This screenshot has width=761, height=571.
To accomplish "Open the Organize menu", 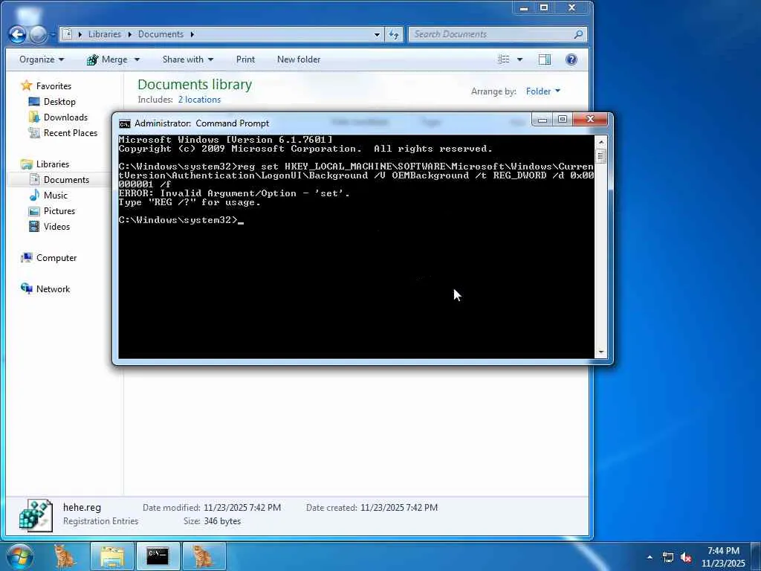I will coord(42,59).
